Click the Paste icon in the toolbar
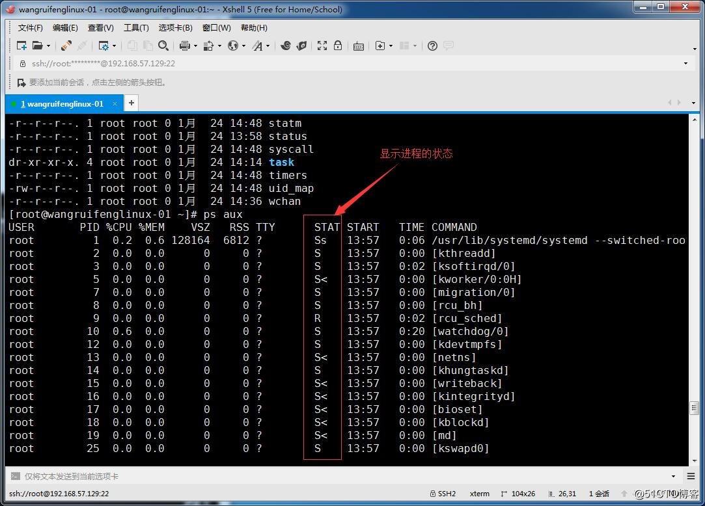This screenshot has width=705, height=506. coord(148,46)
